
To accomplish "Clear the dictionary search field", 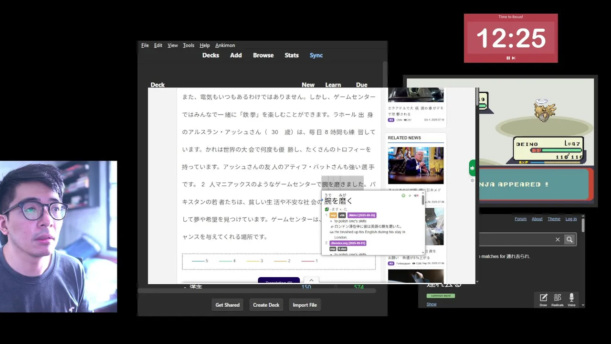I will point(558,239).
